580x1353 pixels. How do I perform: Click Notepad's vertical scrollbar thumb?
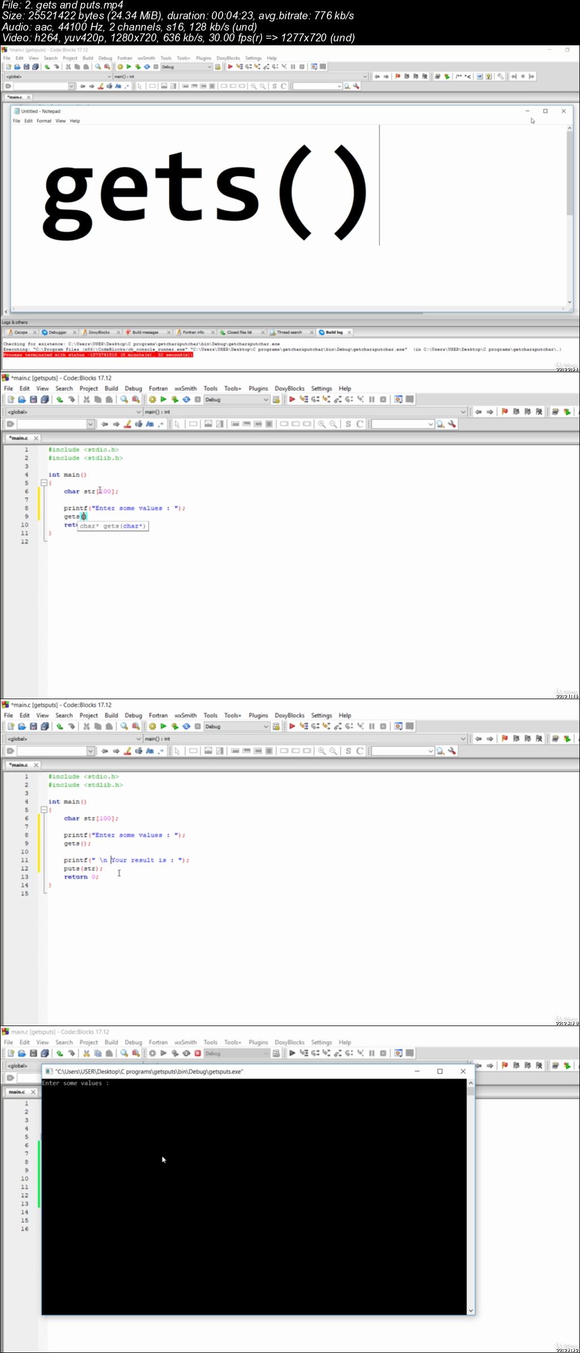point(570,173)
